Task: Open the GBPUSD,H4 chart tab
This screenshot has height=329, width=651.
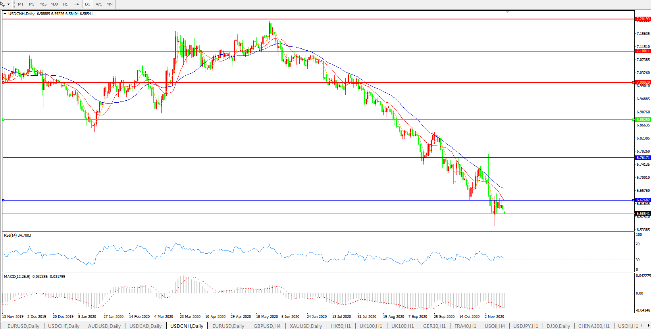Action: coord(267,326)
